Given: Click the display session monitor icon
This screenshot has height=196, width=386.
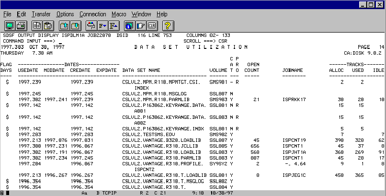Looking at the screenshot, I should pos(10,25).
